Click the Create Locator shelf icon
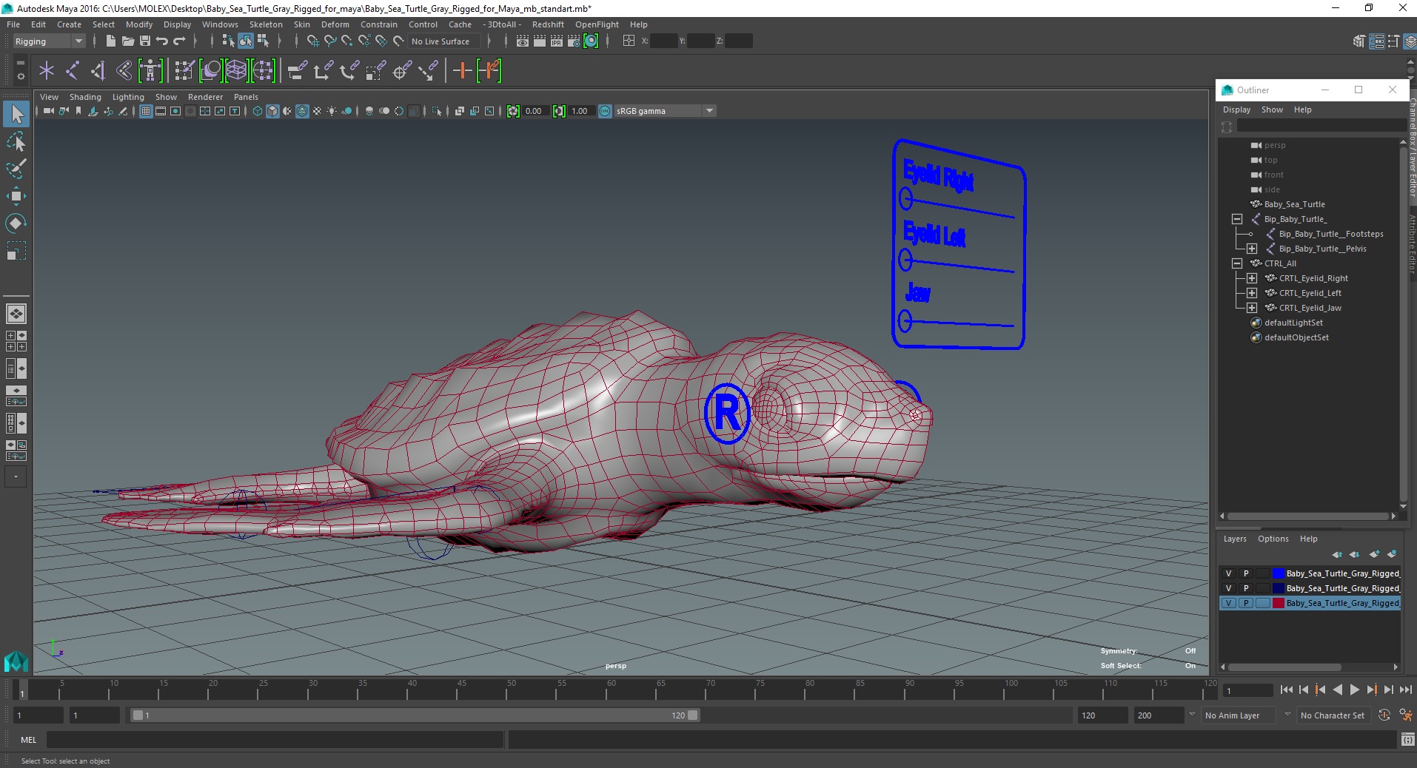This screenshot has width=1417, height=768. [x=47, y=71]
